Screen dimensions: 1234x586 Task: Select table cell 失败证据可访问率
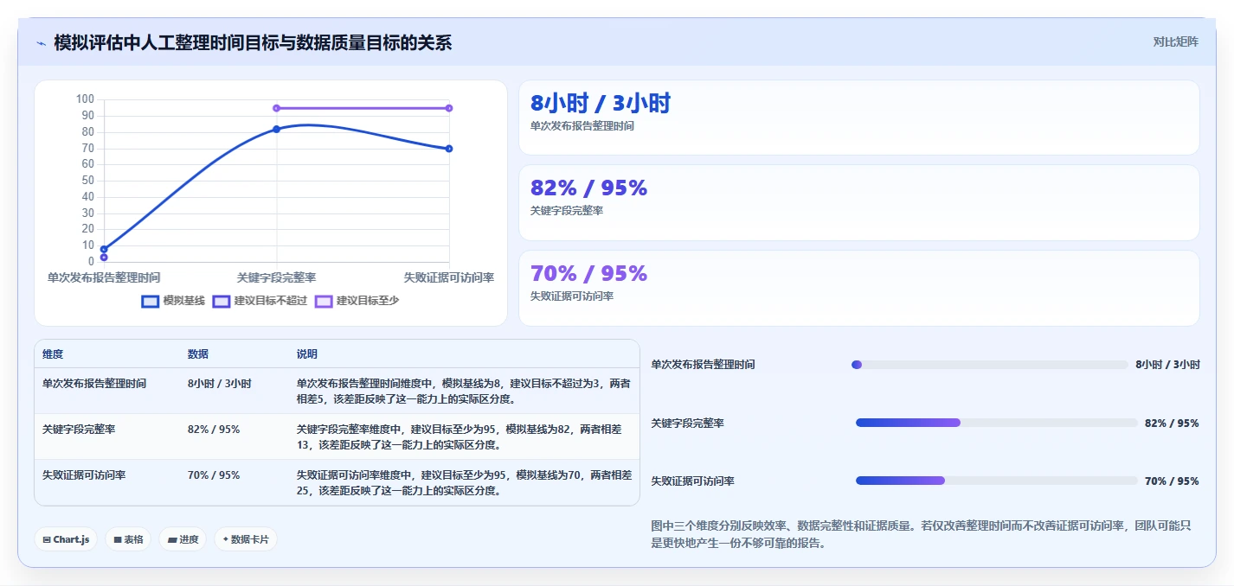pos(84,475)
